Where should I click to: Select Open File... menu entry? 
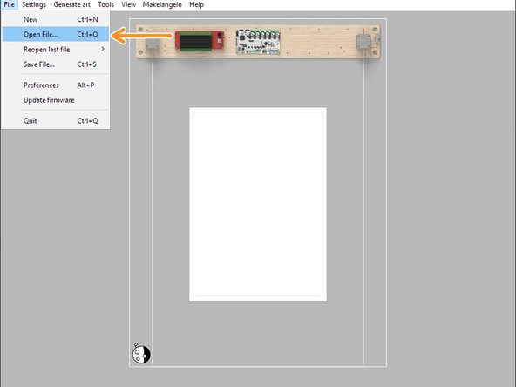pos(55,34)
